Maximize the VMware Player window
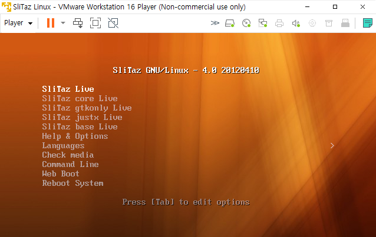 335,6
